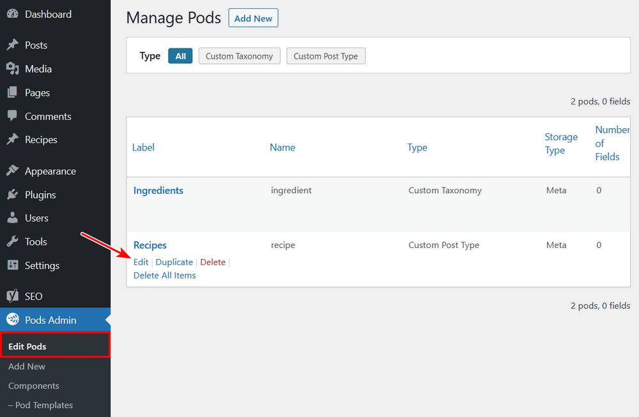
Task: Click the Manage Pods heading
Action: pos(174,18)
